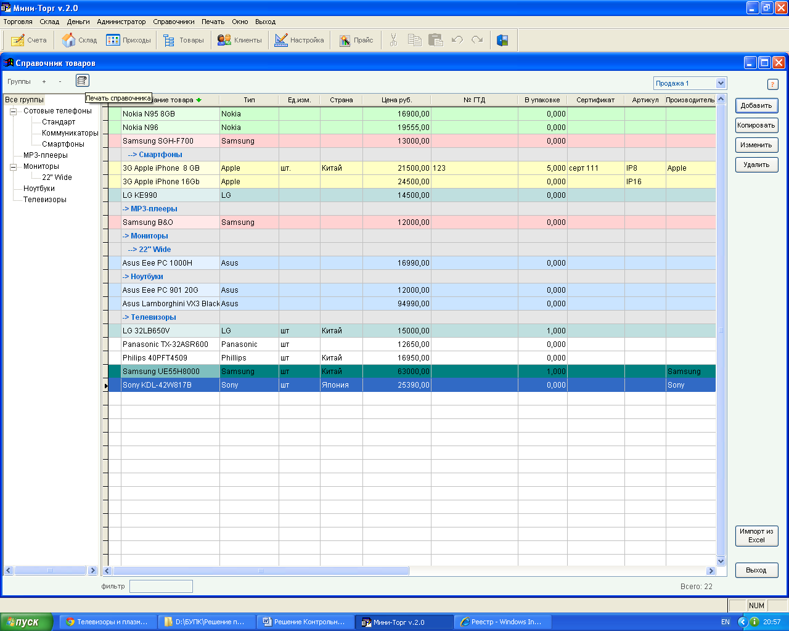789x631 pixels.
Task: Click the Цена руб. column header
Action: 397,100
